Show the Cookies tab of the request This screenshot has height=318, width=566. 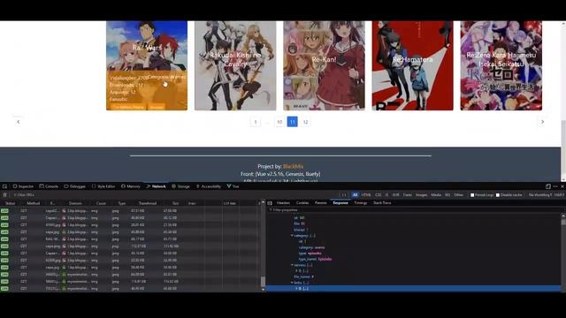coord(302,203)
